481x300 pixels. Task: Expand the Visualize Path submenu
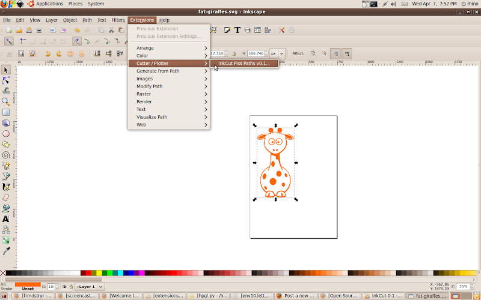(x=169, y=117)
